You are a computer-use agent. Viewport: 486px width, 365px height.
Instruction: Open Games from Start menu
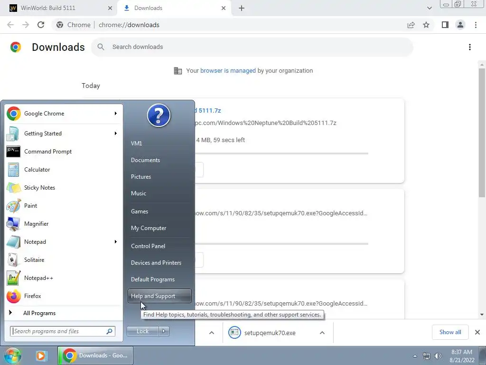(159, 211)
